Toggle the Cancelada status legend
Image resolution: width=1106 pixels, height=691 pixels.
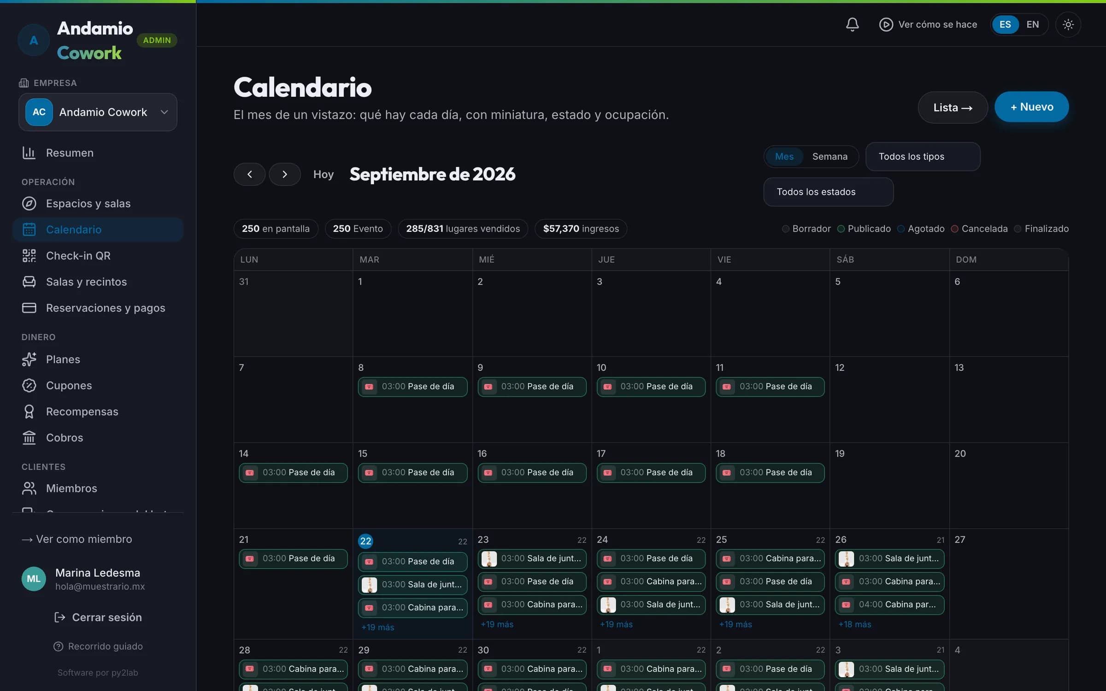pyautogui.click(x=979, y=229)
